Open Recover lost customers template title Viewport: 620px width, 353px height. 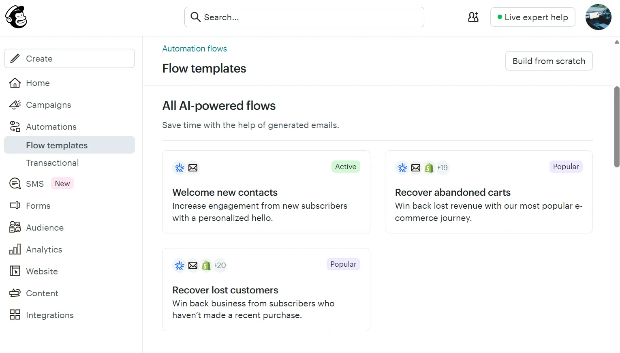tap(225, 290)
